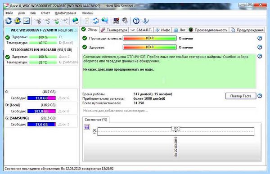Image resolution: width=270 pixels, height=174 pixels.
Task: Click the floppy save icon on graph
Action: pos(87,127)
